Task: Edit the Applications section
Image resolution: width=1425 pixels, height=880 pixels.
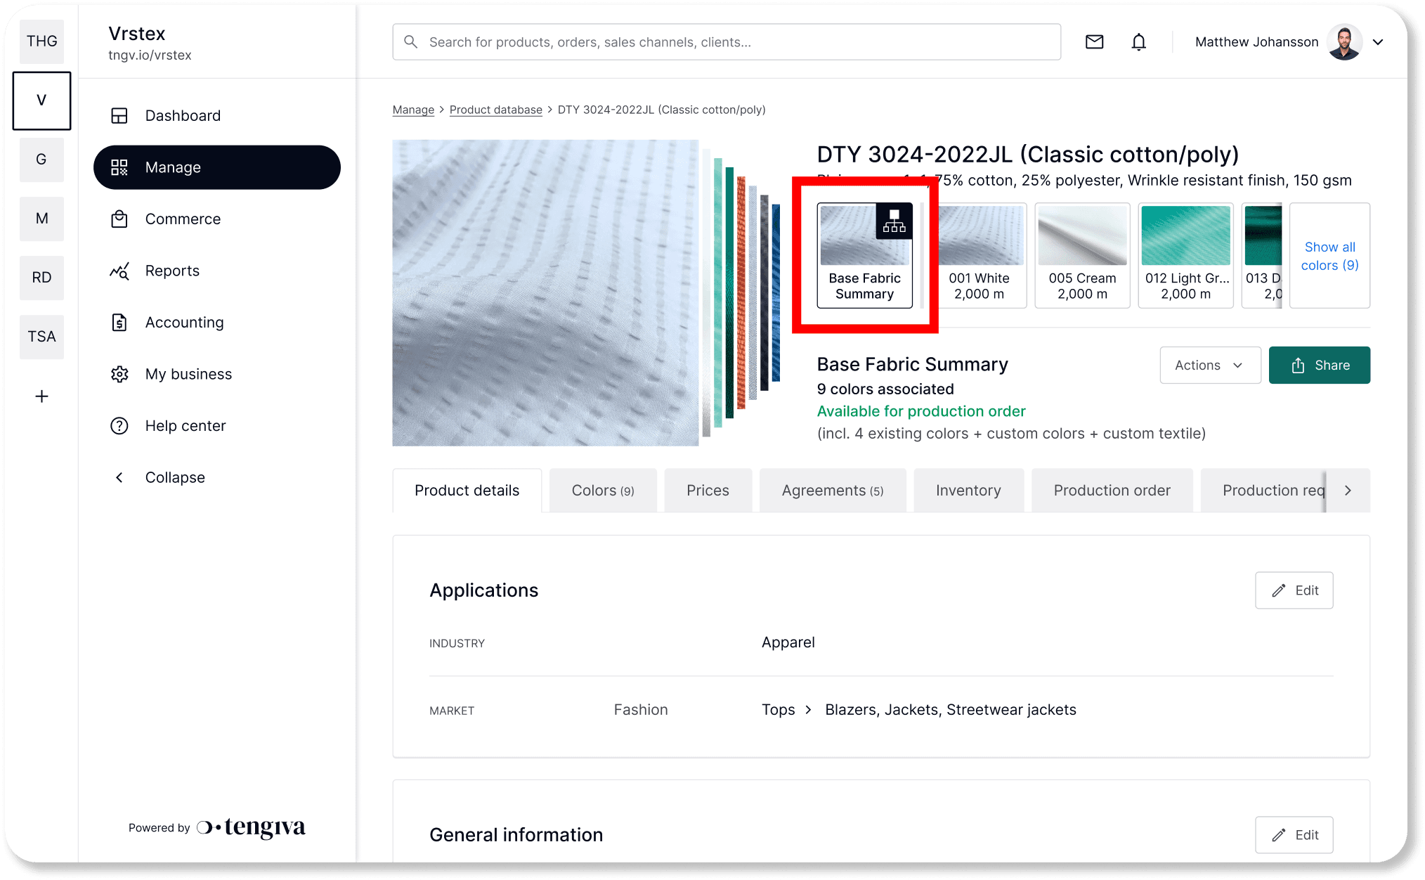Action: (x=1294, y=590)
